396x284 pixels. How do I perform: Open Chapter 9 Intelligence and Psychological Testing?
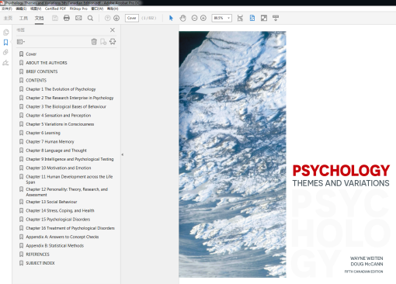[70, 159]
